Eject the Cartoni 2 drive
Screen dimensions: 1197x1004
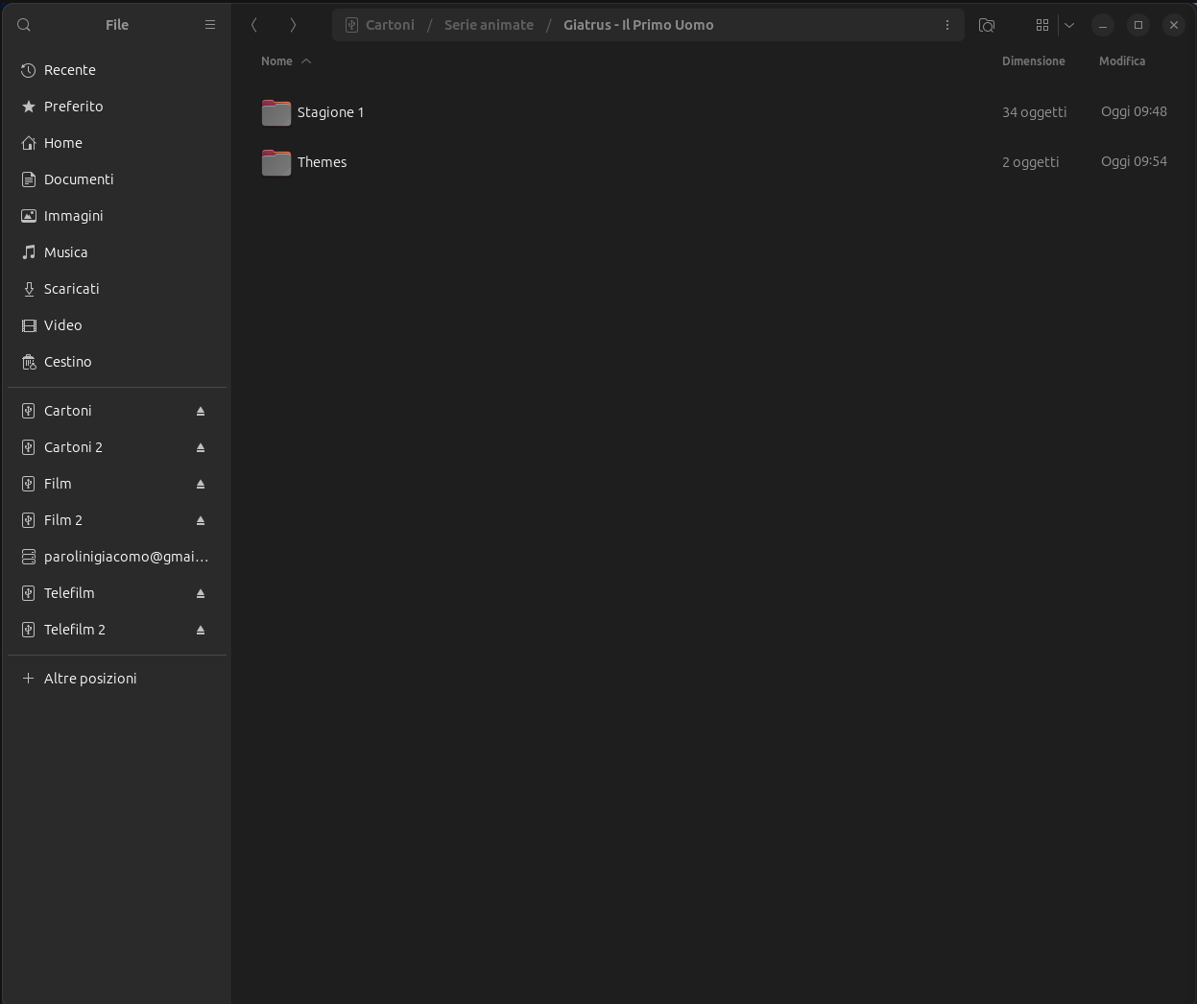pyautogui.click(x=201, y=447)
